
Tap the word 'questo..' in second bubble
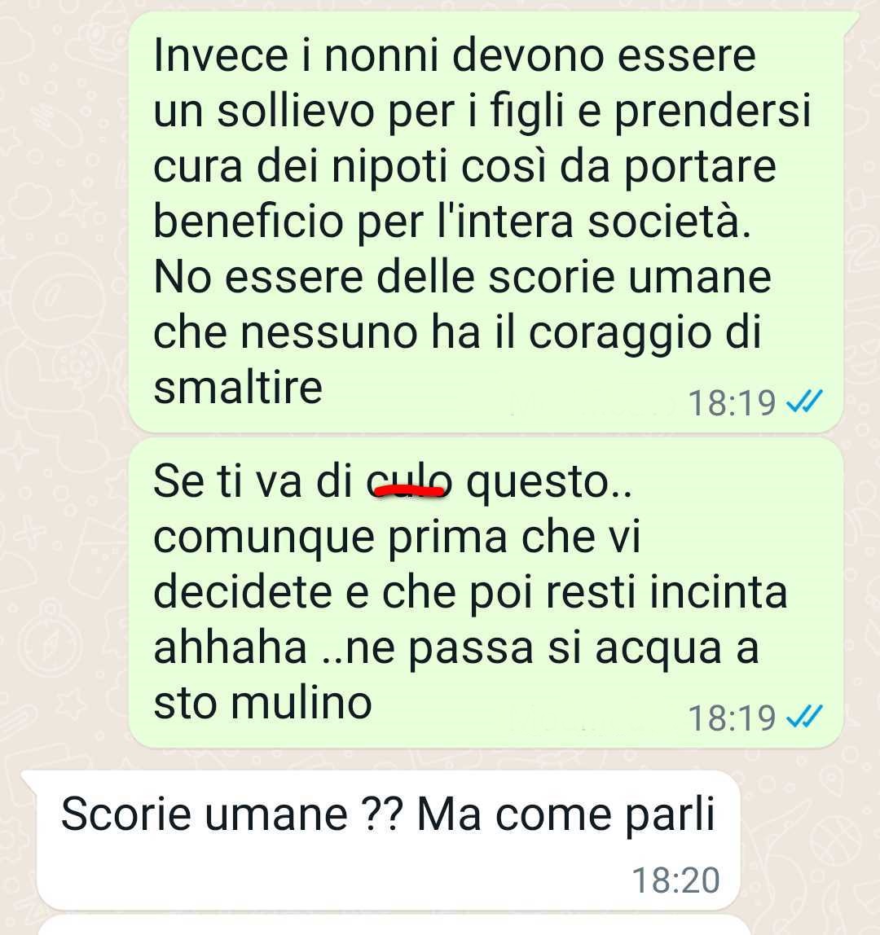(x=548, y=483)
